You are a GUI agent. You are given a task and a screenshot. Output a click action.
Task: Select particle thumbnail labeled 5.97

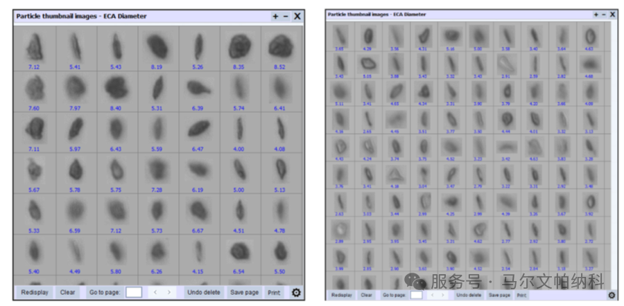pyautogui.click(x=76, y=129)
